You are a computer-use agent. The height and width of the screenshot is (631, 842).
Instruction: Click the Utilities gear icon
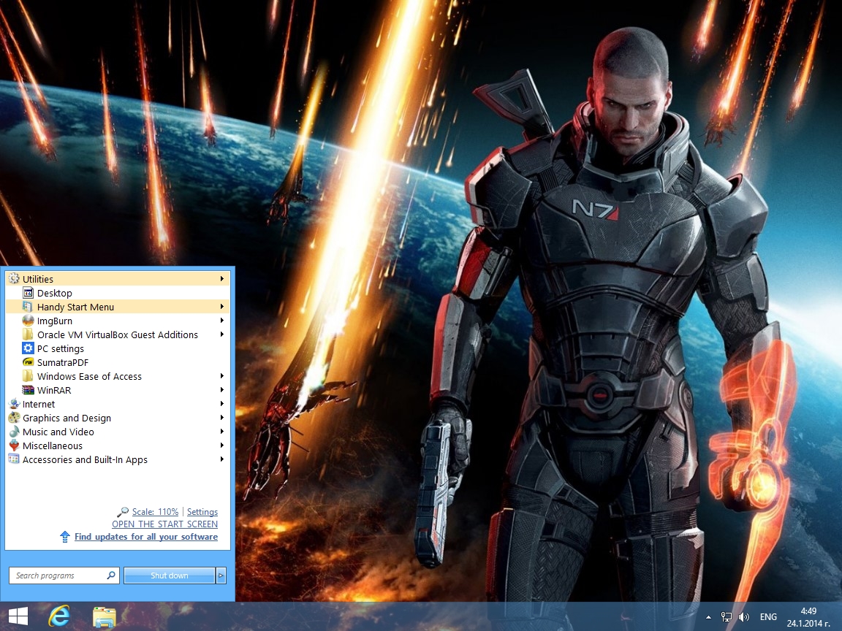14,278
